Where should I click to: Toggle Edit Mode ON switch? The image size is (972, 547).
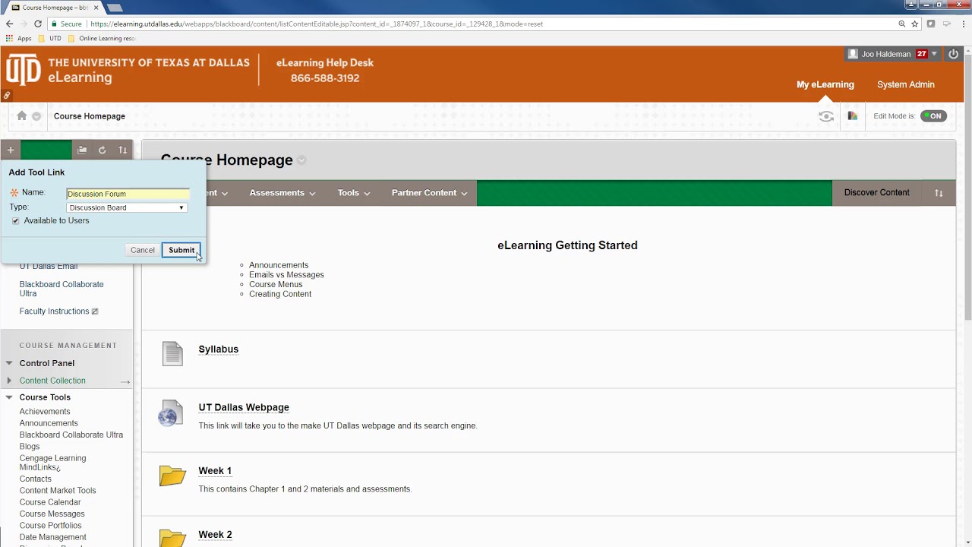click(x=933, y=116)
